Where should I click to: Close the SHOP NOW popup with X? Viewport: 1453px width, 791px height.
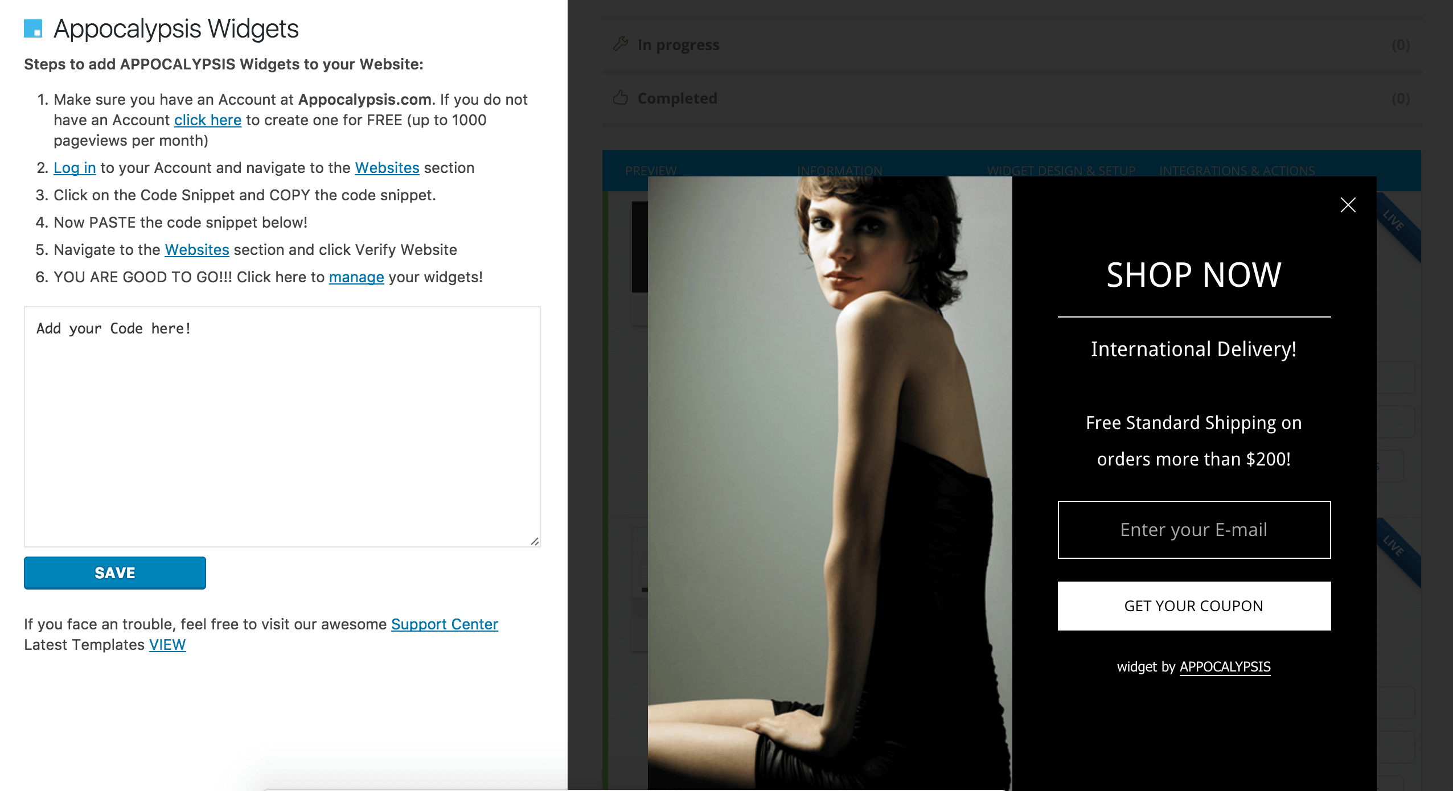tap(1348, 205)
